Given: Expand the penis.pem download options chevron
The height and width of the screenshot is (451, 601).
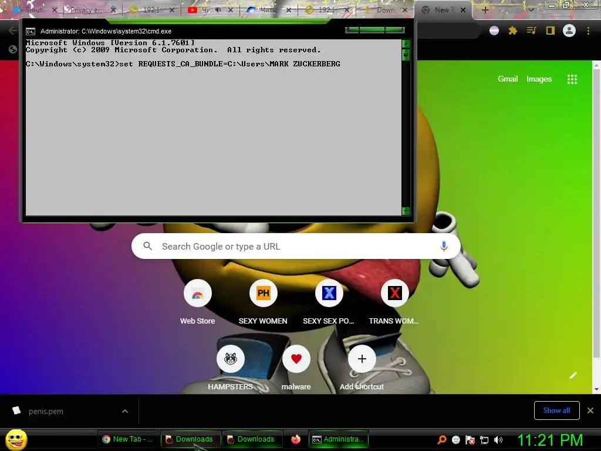Looking at the screenshot, I should [125, 411].
